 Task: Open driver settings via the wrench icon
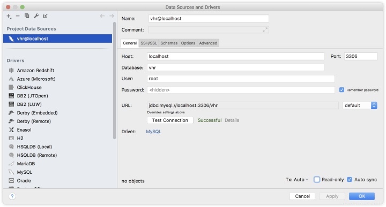[36, 16]
